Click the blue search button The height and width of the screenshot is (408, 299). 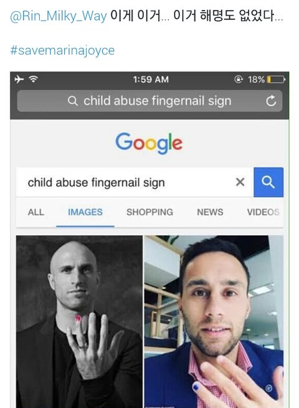tap(268, 182)
